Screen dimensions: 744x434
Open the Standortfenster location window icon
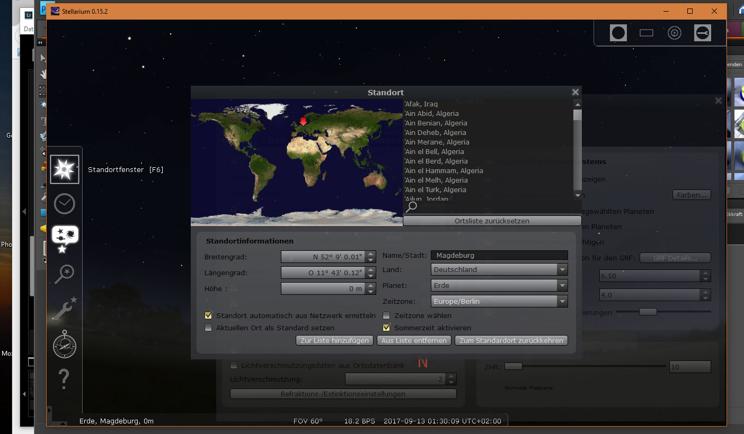(65, 169)
